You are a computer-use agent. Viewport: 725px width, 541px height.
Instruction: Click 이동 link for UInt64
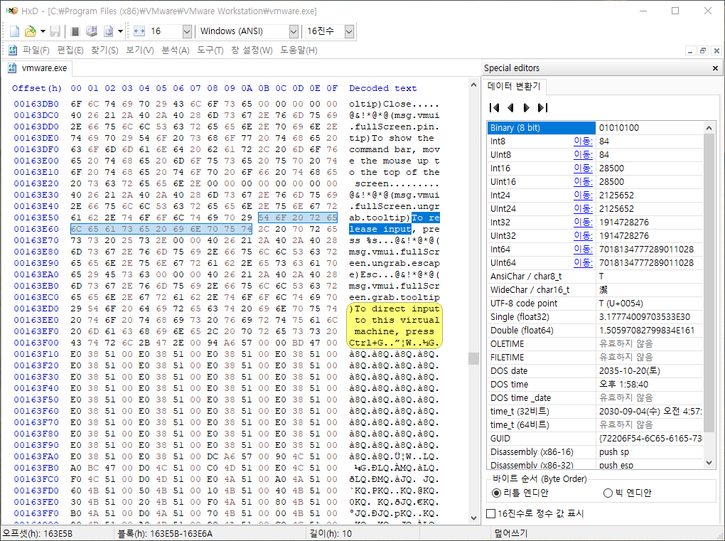pyautogui.click(x=583, y=262)
